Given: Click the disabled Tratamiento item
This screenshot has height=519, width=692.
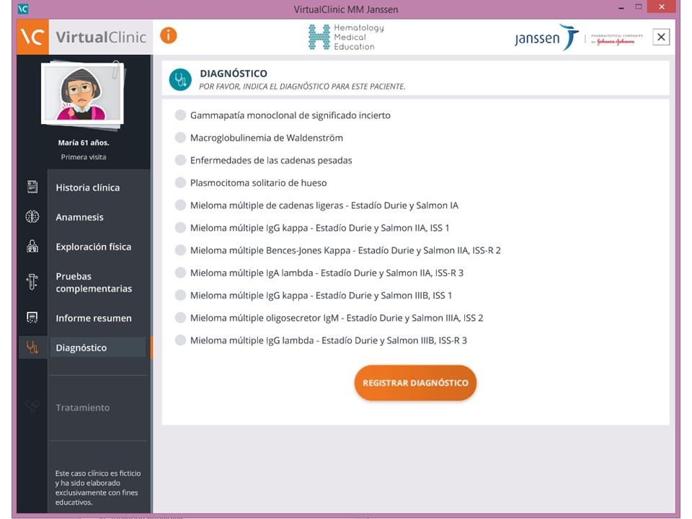Looking at the screenshot, I should pos(82,407).
